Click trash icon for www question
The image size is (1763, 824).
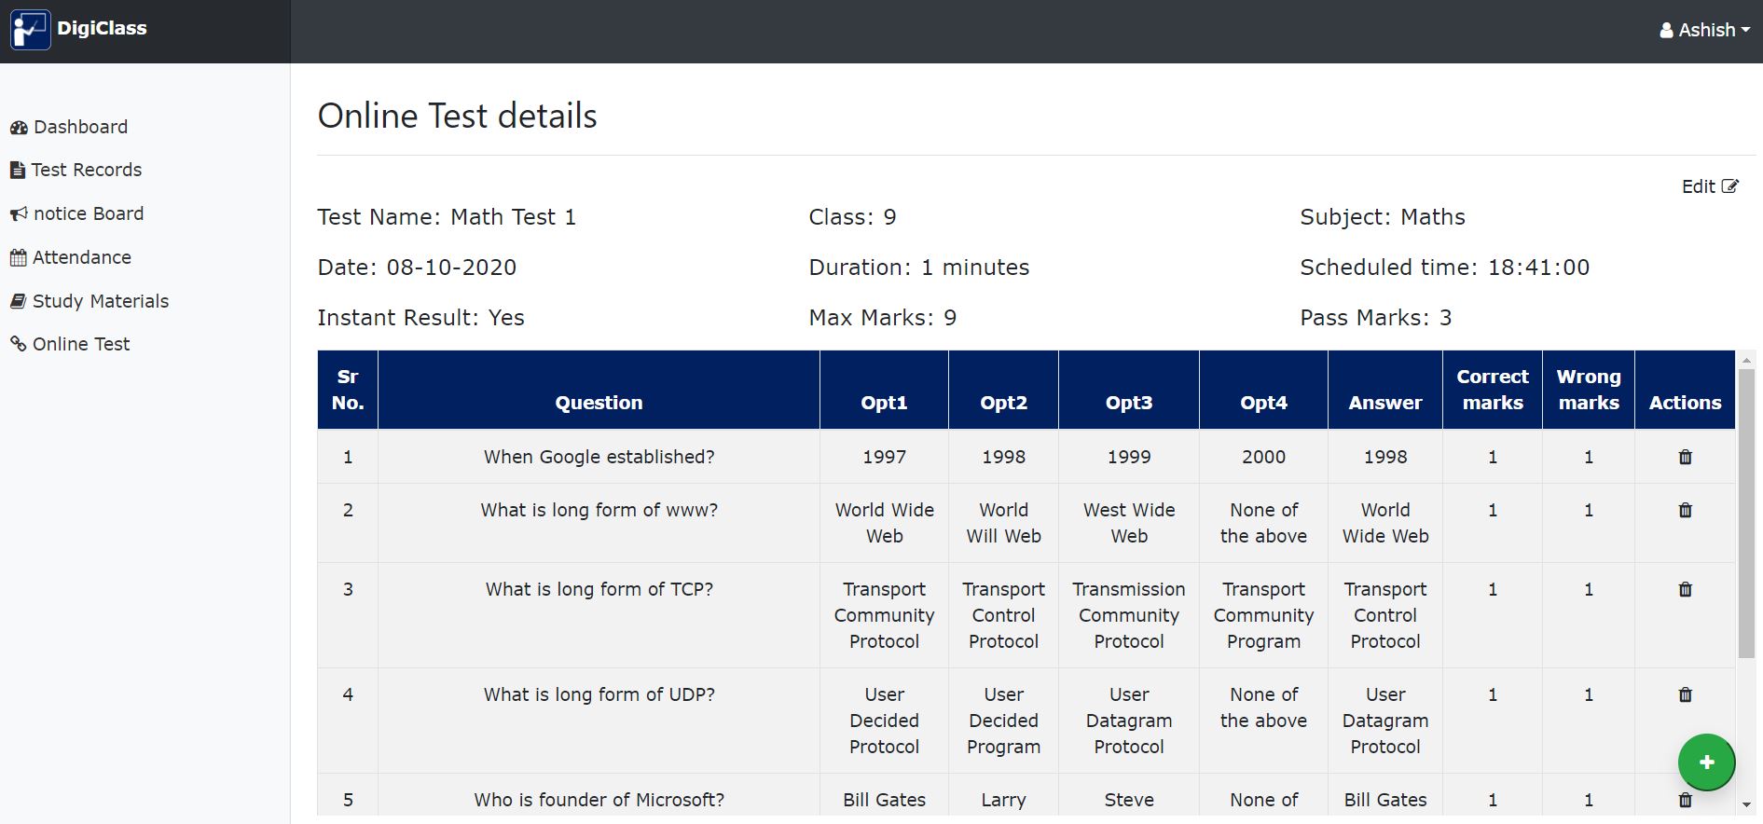pyautogui.click(x=1685, y=510)
